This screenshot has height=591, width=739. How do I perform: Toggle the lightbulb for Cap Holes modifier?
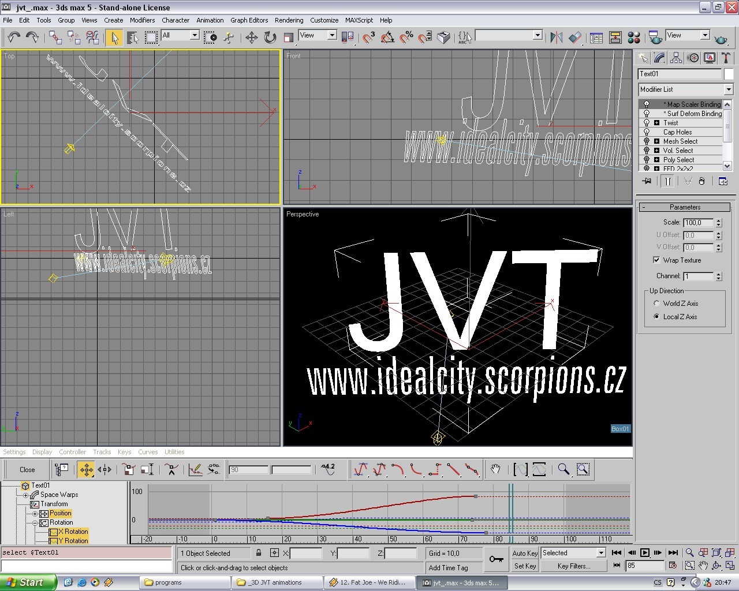pos(647,132)
